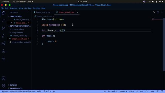This screenshot has height=93, width=165.
Task: Open the File menu
Action: [x=2, y=8]
